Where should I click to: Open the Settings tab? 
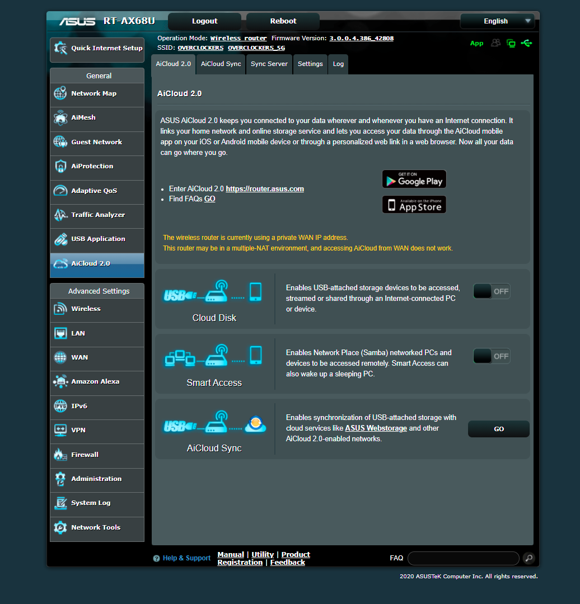[310, 64]
